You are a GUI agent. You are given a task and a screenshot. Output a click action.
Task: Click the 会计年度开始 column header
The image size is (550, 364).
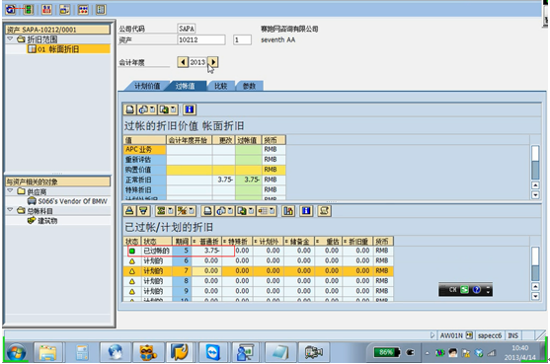189,140
